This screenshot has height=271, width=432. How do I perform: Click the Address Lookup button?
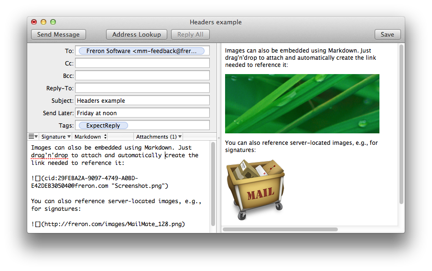pos(137,34)
